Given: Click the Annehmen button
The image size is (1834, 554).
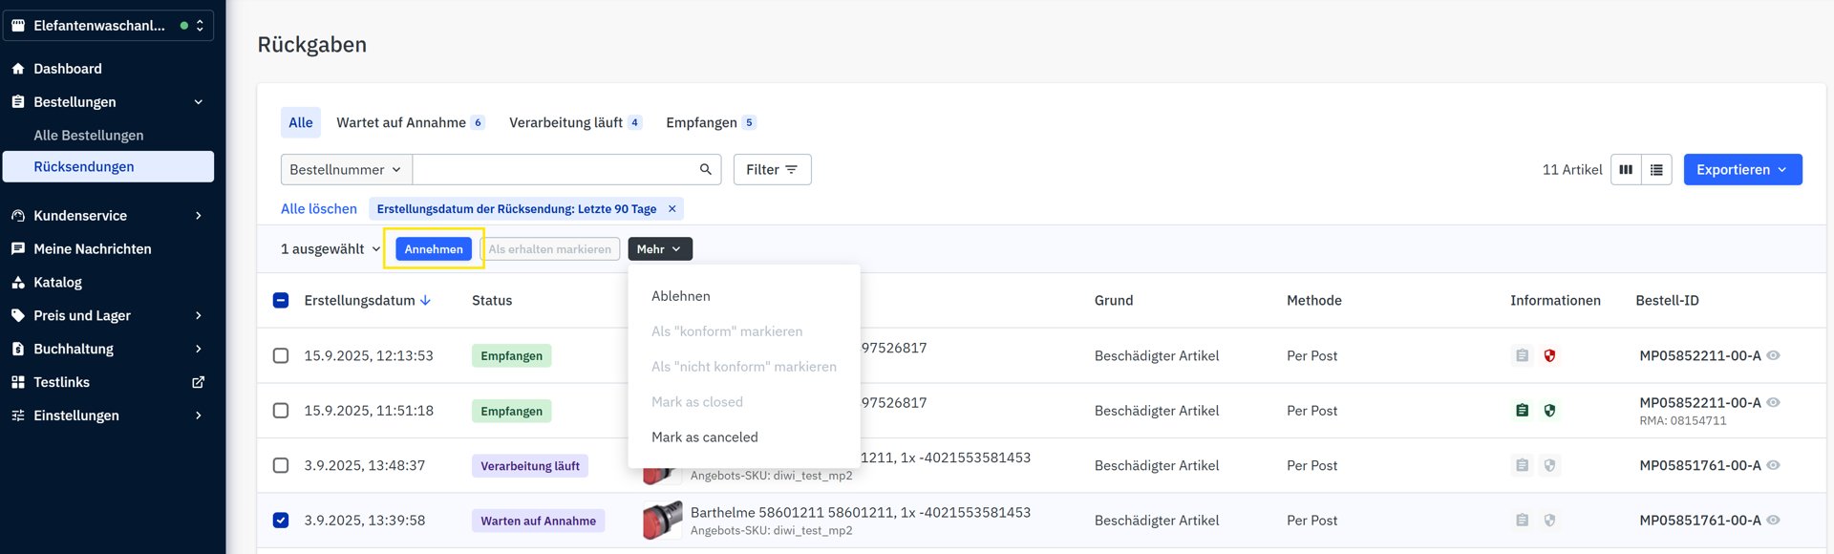Looking at the screenshot, I should 434,249.
